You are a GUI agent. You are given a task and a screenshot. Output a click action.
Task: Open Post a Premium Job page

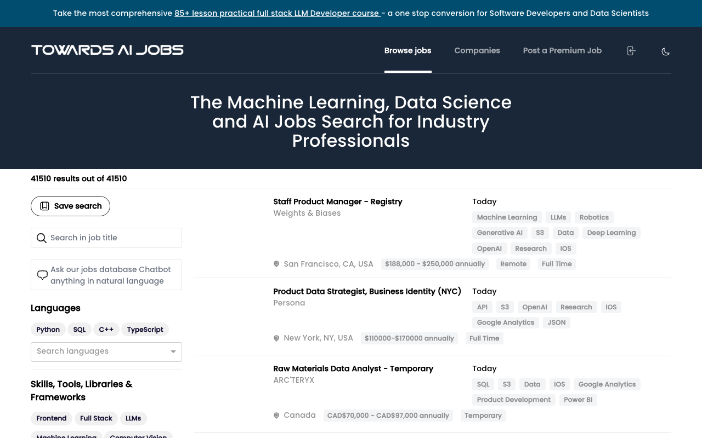(x=562, y=50)
